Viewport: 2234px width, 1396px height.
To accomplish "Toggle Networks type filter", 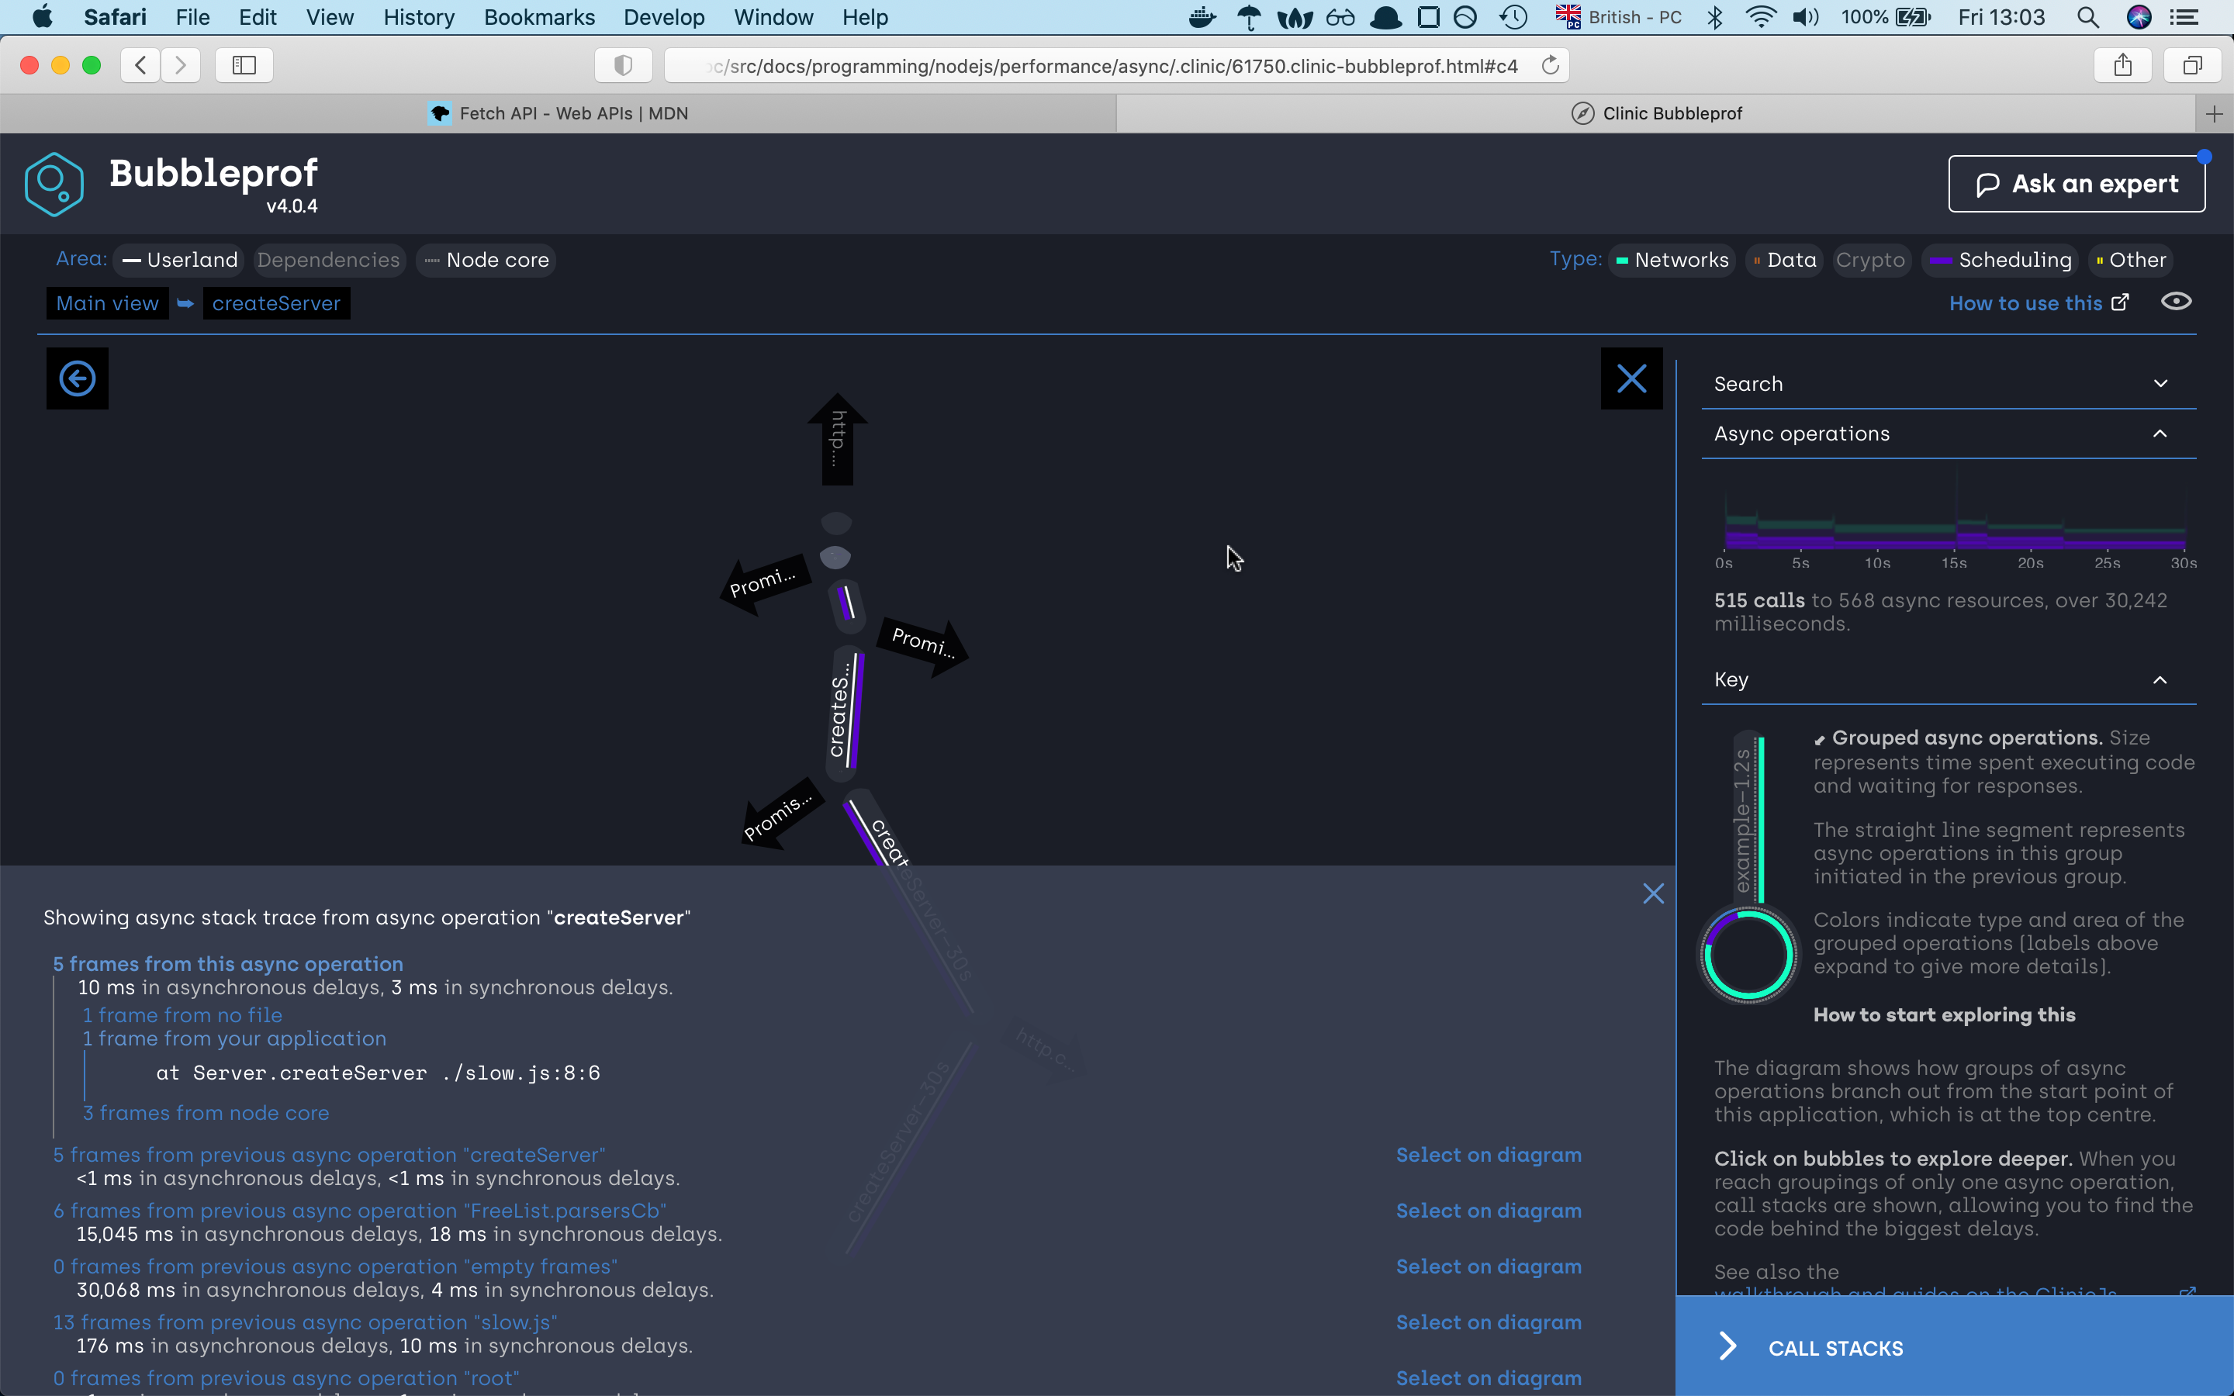I will tap(1672, 261).
